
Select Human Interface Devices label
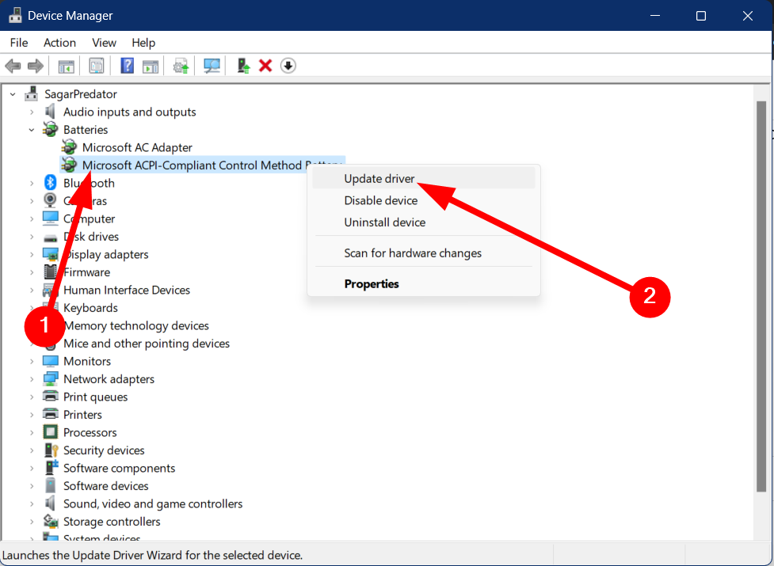tap(127, 290)
